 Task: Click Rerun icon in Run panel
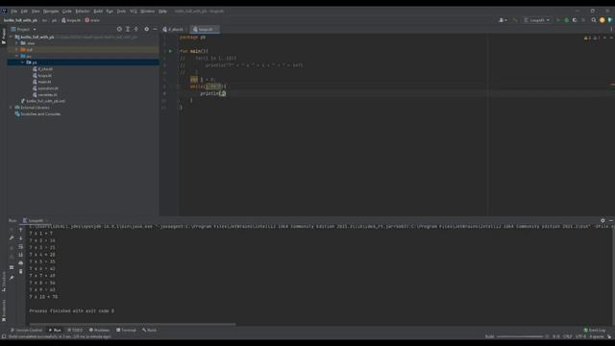[12, 231]
